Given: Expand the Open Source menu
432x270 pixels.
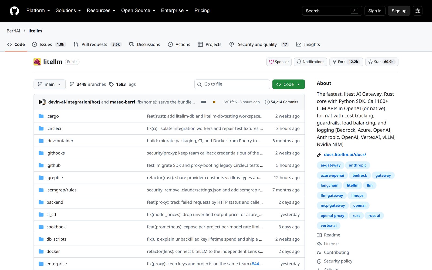Looking at the screenshot, I should (x=138, y=11).
